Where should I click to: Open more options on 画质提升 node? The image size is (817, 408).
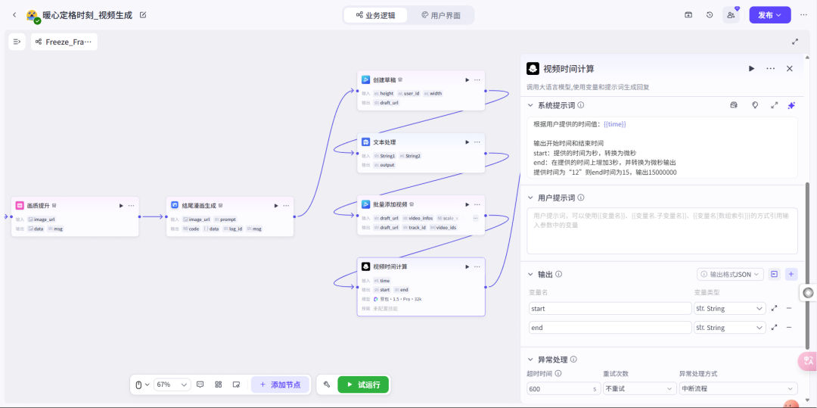click(132, 206)
